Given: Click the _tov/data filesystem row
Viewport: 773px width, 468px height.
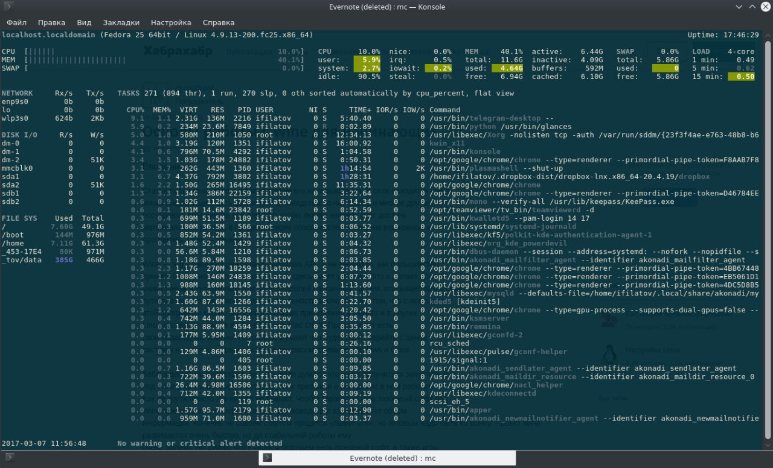Looking at the screenshot, I should (53, 260).
